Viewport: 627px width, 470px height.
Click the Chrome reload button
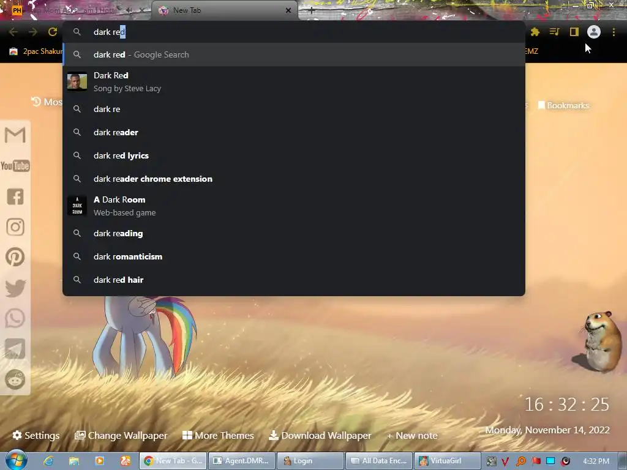point(53,32)
